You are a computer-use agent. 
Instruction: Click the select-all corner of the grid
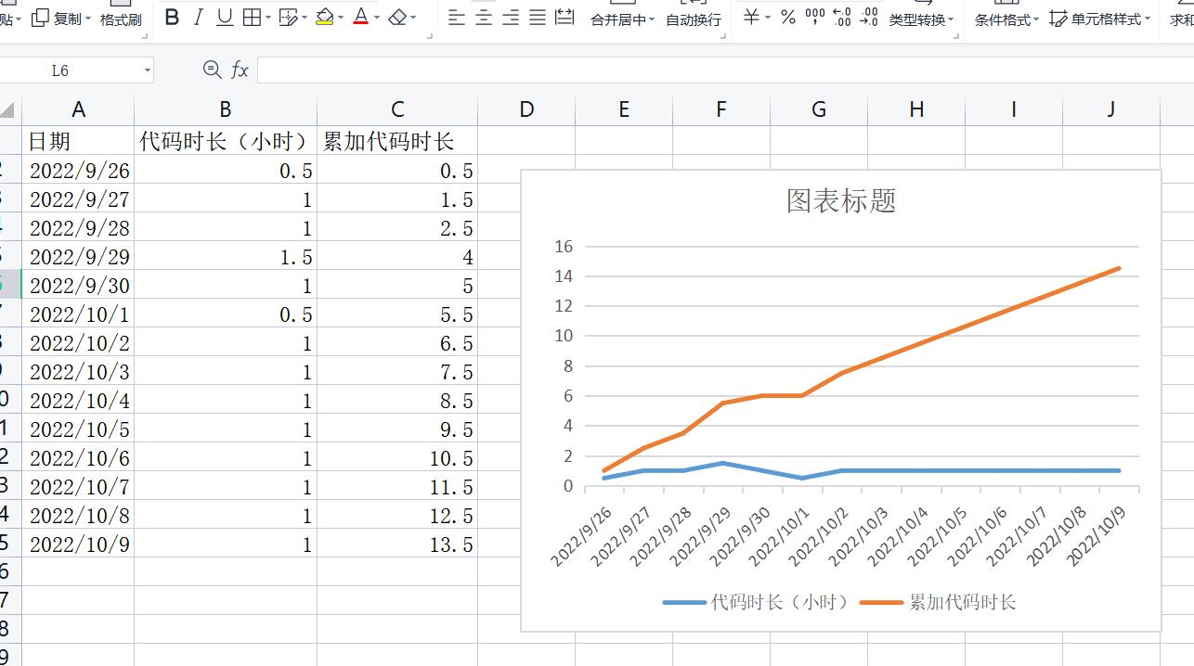[7, 110]
